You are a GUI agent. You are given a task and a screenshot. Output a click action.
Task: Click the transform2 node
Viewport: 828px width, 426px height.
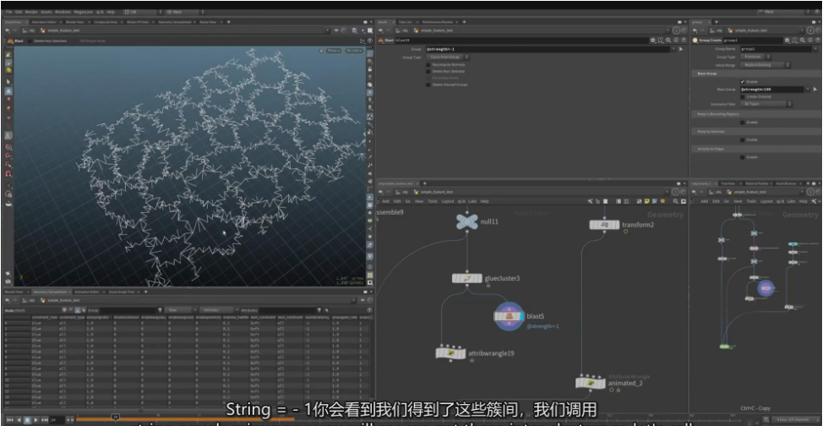(x=604, y=226)
